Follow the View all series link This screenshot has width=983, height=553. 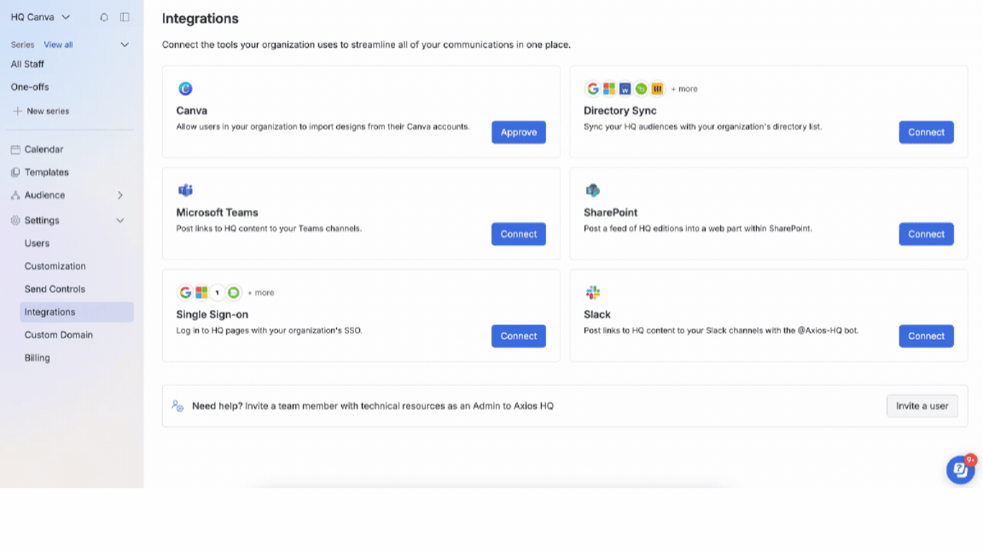pos(58,44)
